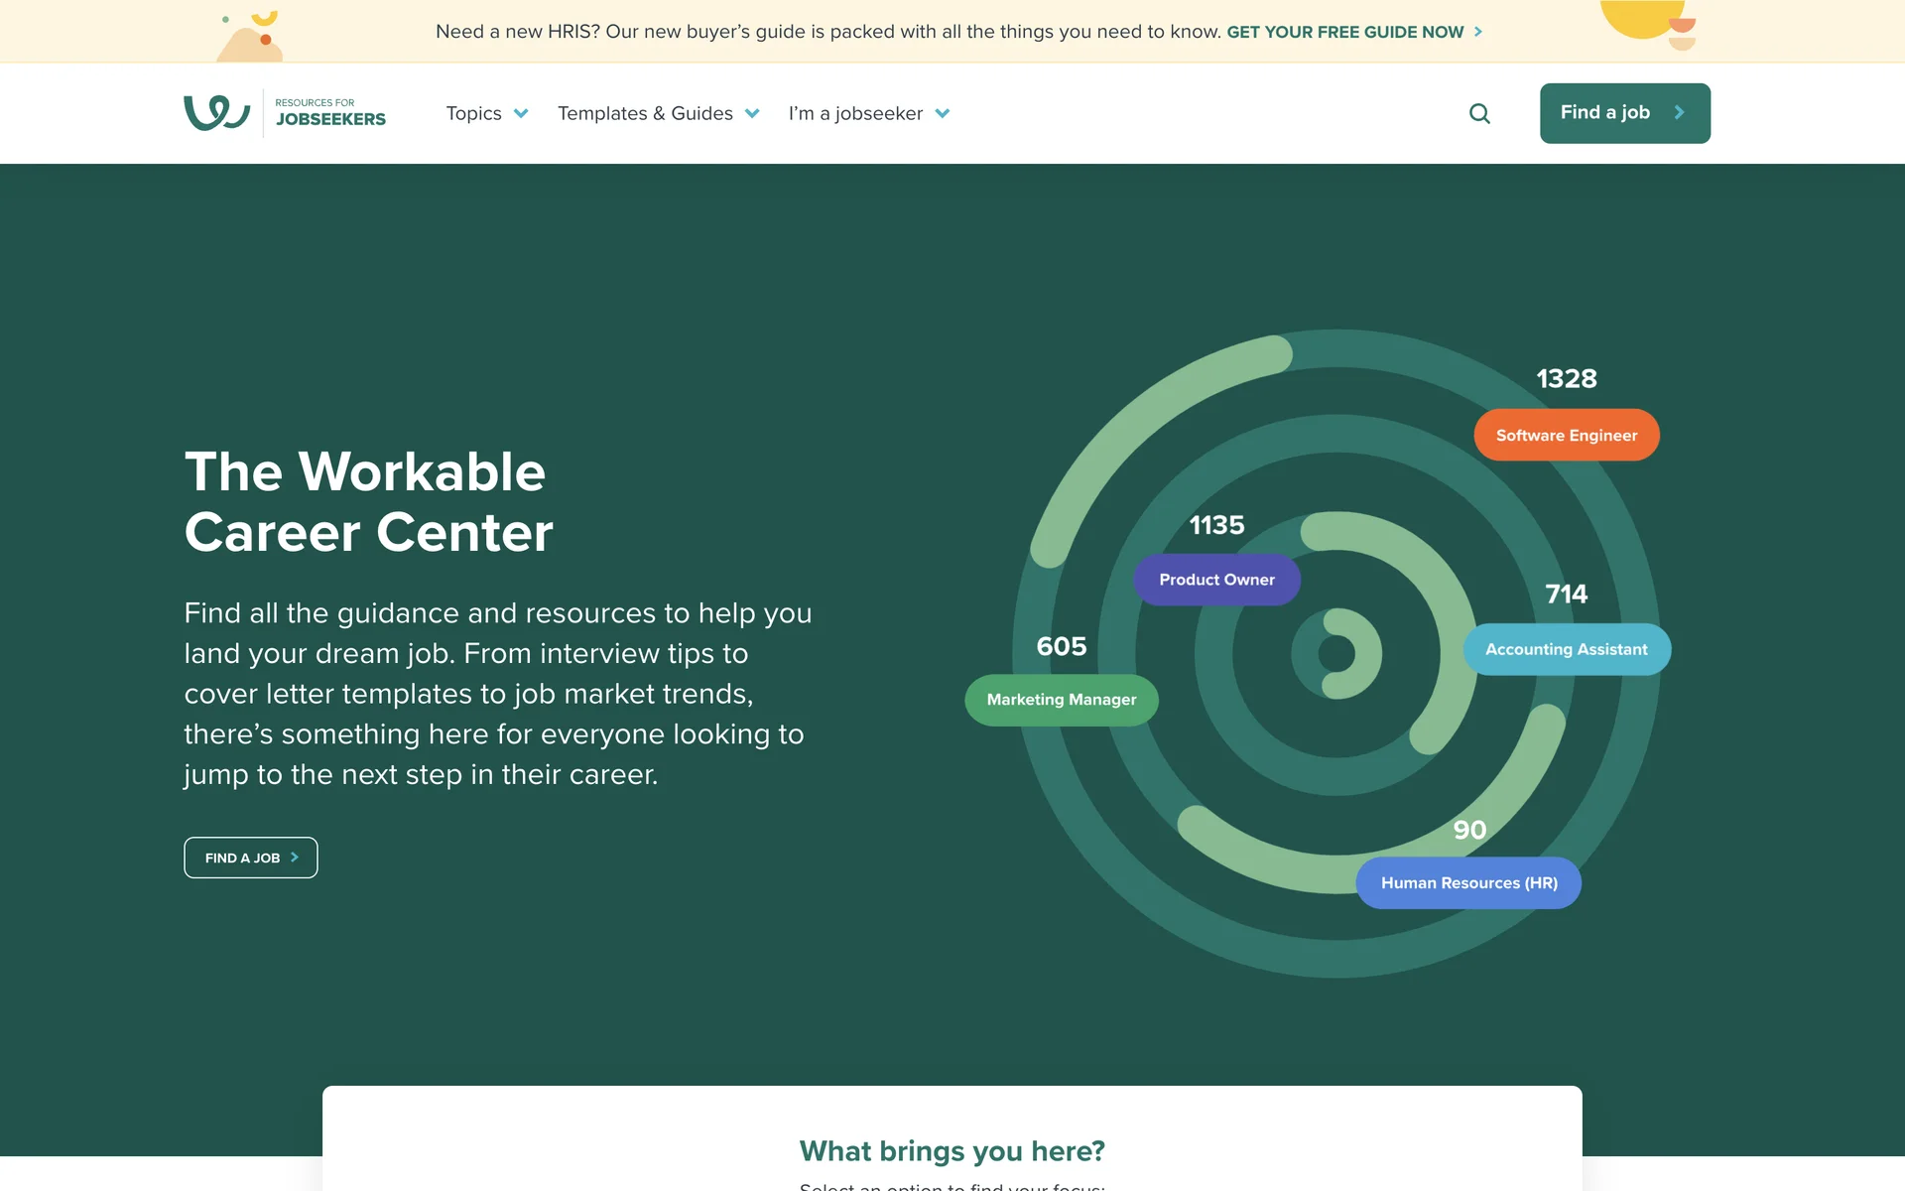Click the arrow on Find a job button
The width and height of the screenshot is (1905, 1191).
pyautogui.click(x=1679, y=113)
